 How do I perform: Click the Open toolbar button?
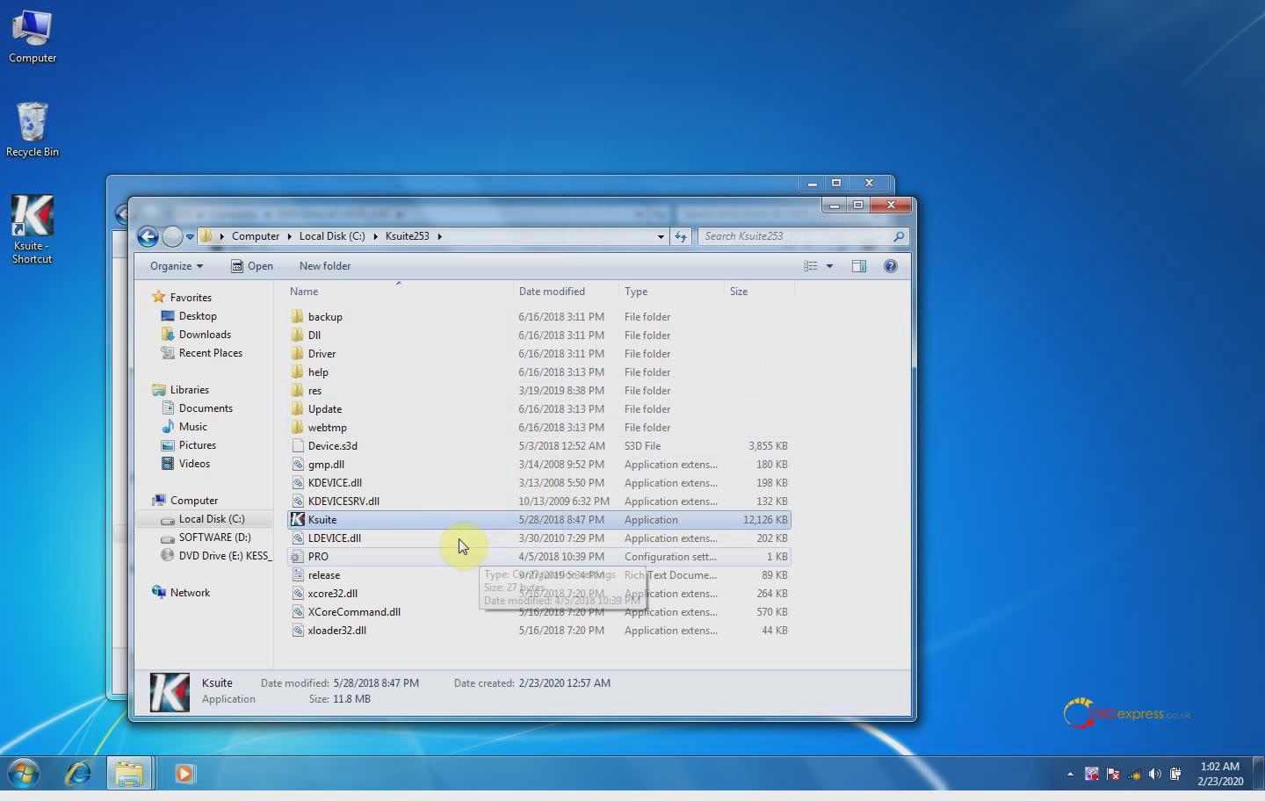[252, 266]
